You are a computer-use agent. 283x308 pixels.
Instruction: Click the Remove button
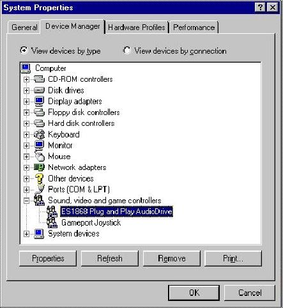172,258
